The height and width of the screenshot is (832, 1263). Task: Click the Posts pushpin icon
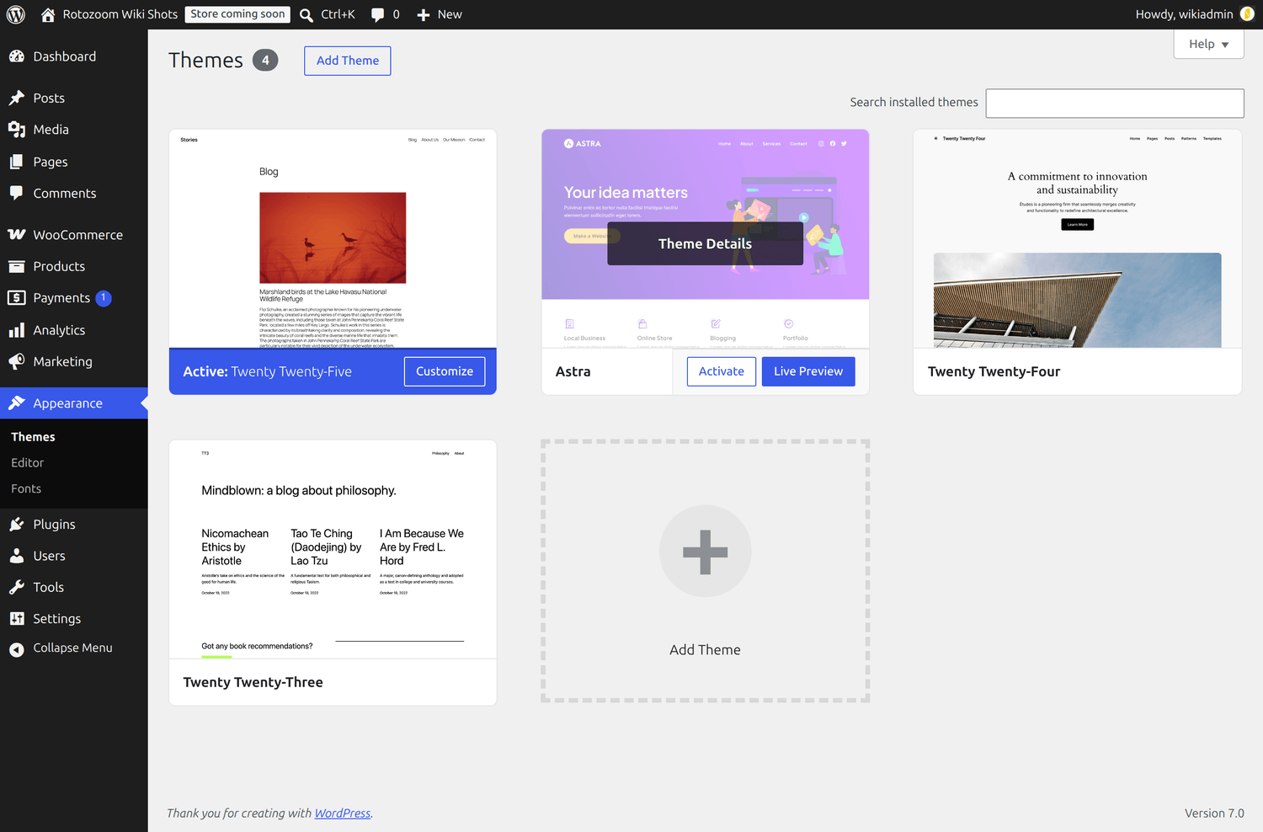(17, 98)
